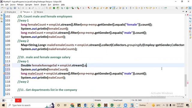Open the Search menu
Screen dimensions: 192x108
click(36, 5)
